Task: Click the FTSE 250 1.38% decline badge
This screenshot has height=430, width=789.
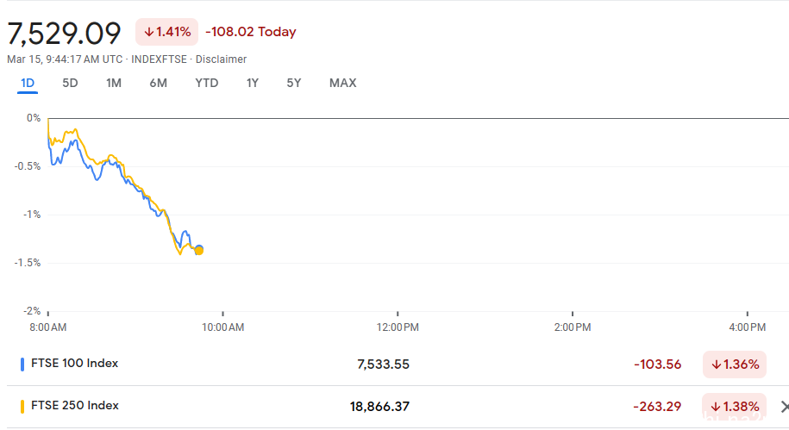Action: point(734,407)
